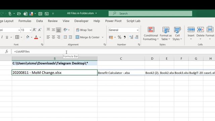Select cell '20200811 - MoM Change.xlsx'

click(54, 73)
